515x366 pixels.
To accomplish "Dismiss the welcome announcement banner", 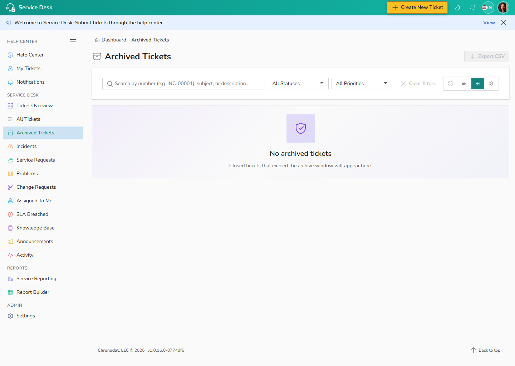I will (504, 23).
